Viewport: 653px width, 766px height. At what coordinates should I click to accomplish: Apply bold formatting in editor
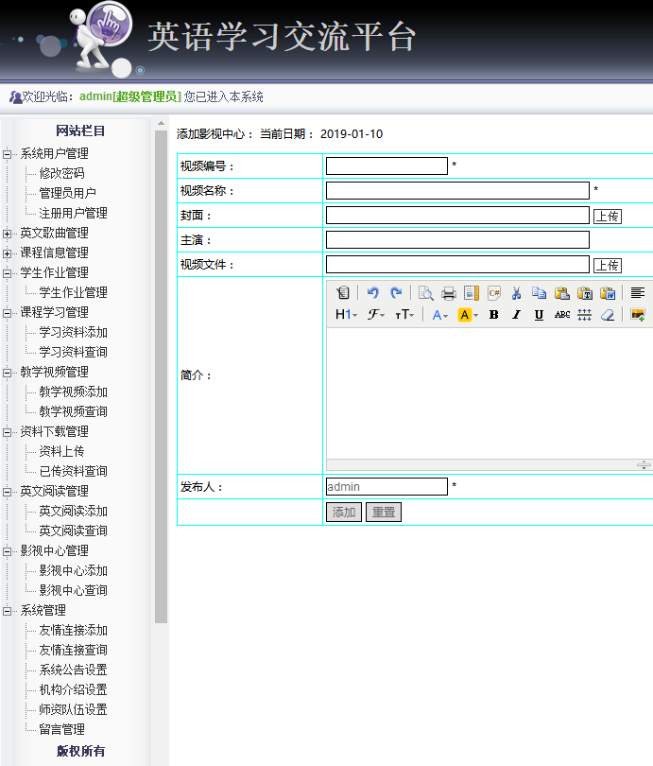point(494,315)
